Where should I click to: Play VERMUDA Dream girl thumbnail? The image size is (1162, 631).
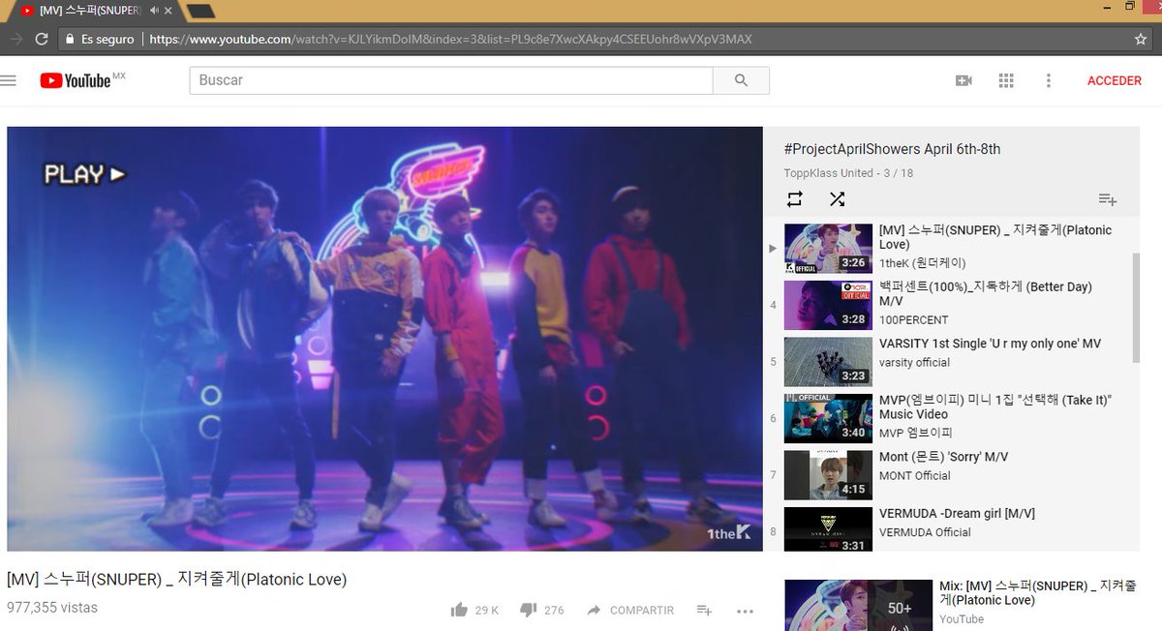(x=828, y=529)
